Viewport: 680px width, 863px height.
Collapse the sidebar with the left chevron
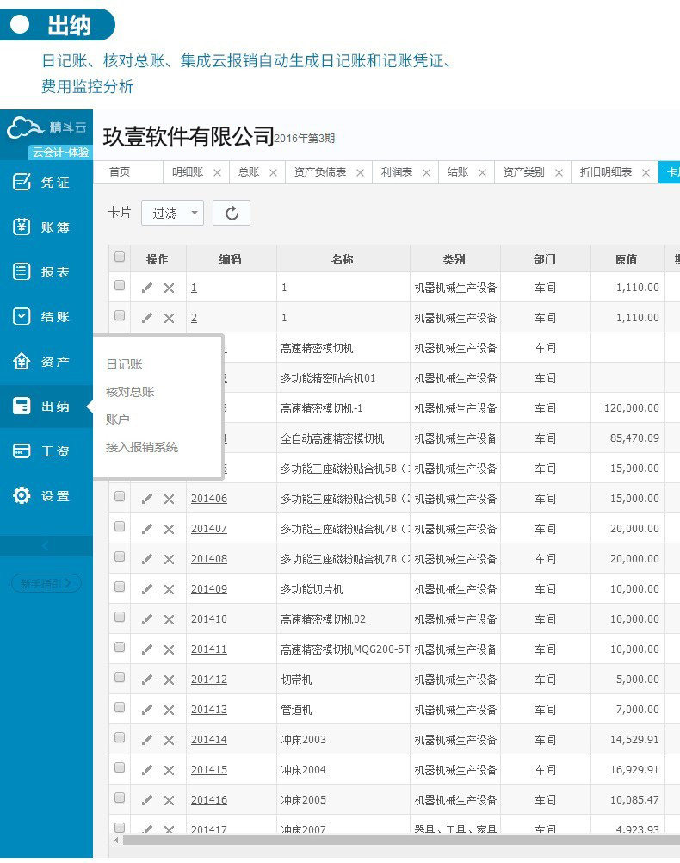(x=46, y=546)
